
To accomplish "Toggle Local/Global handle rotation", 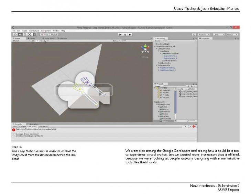I will point(54,34).
